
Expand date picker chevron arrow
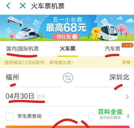click(127, 97)
